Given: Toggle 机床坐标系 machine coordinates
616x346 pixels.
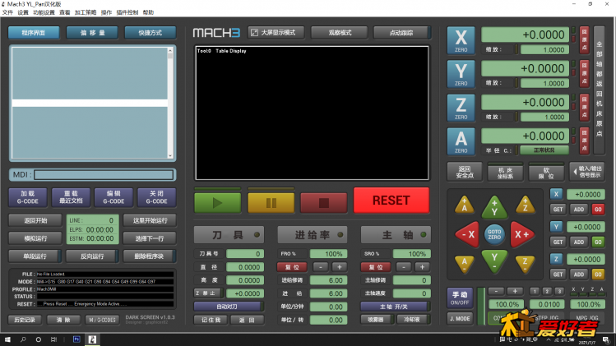Looking at the screenshot, I should click(505, 172).
